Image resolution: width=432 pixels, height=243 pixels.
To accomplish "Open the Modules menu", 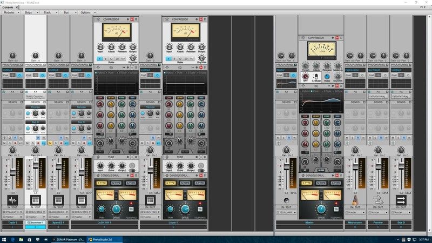I will click(x=10, y=12).
